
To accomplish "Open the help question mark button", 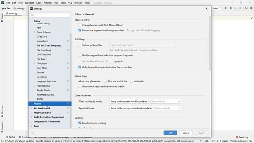I will pos(33,133).
